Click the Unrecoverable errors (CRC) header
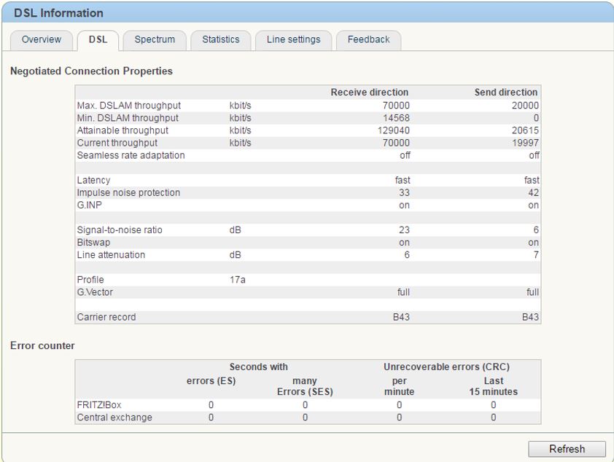The height and width of the screenshot is (462, 614). [x=446, y=367]
